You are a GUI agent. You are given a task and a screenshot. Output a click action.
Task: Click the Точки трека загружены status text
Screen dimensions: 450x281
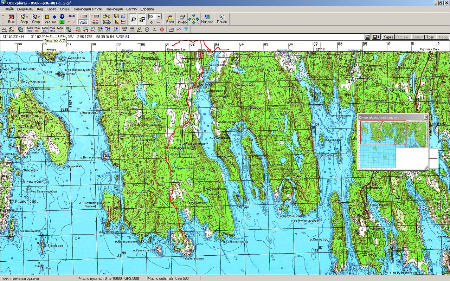click(20, 279)
